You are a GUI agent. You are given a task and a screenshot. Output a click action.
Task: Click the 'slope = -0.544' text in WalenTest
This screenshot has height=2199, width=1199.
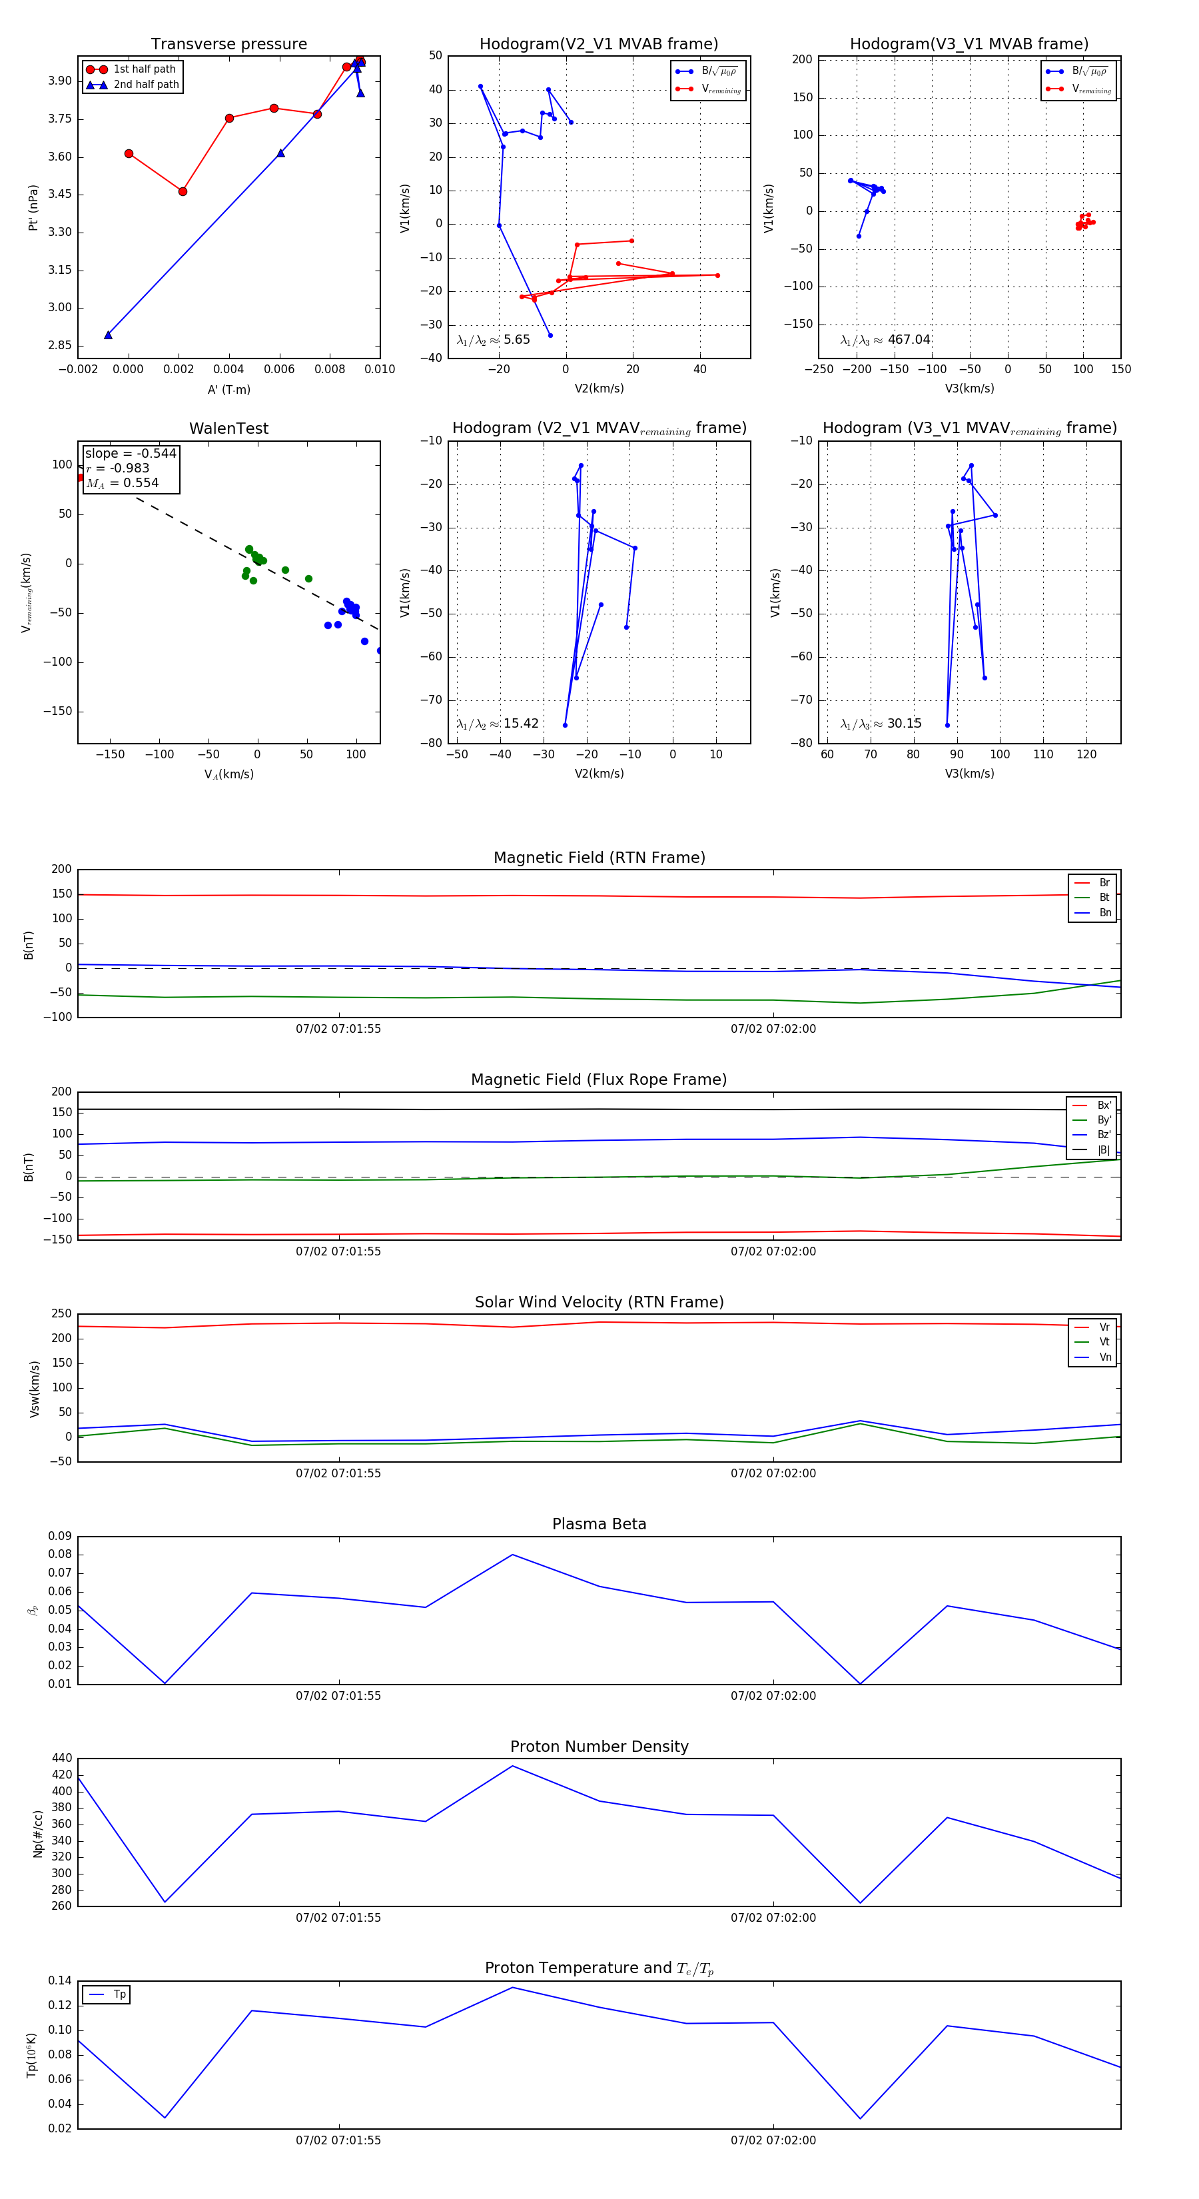click(131, 453)
